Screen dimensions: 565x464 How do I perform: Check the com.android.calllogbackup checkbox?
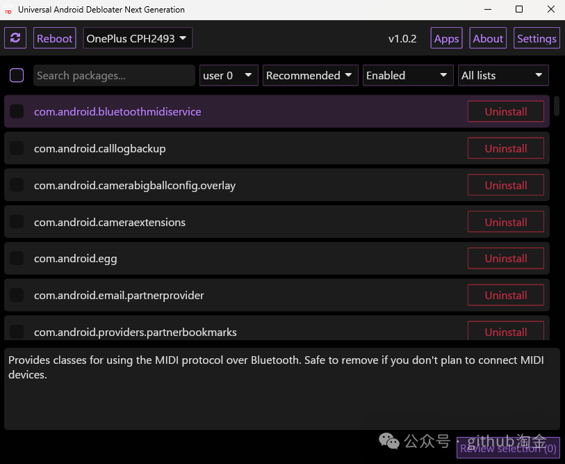click(x=17, y=148)
